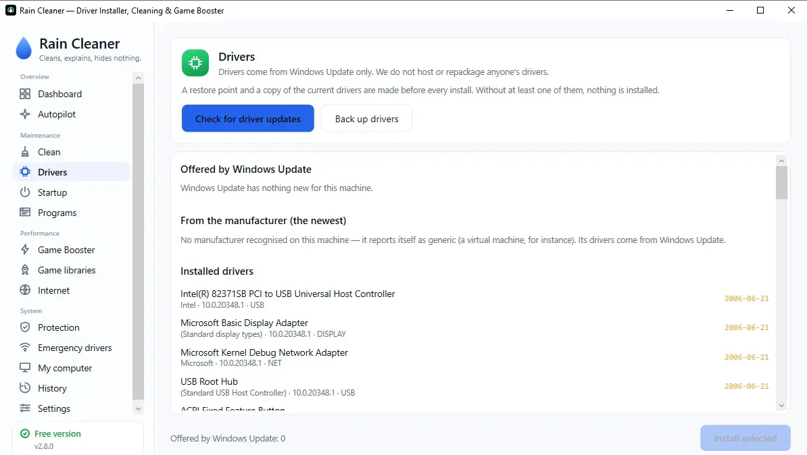Click the Free version checkmark icon
The width and height of the screenshot is (807, 455).
coord(25,433)
